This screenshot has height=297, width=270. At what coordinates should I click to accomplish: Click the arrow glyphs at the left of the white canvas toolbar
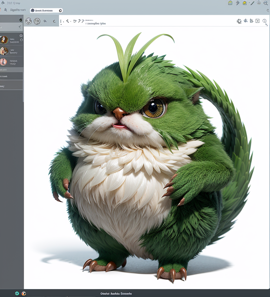[72, 21]
